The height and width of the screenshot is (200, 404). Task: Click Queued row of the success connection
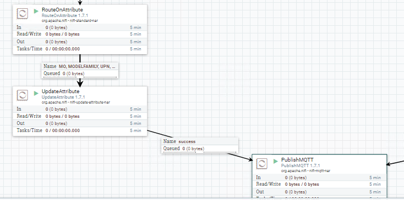pos(200,148)
